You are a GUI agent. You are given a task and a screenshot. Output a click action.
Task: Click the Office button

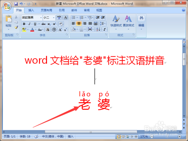(x=7, y=6)
